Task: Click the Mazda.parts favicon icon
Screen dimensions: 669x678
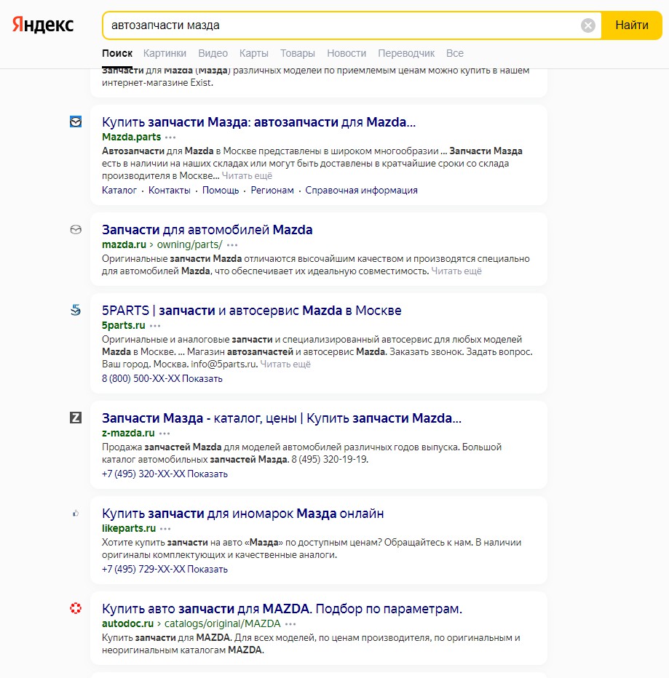Action: (x=76, y=122)
